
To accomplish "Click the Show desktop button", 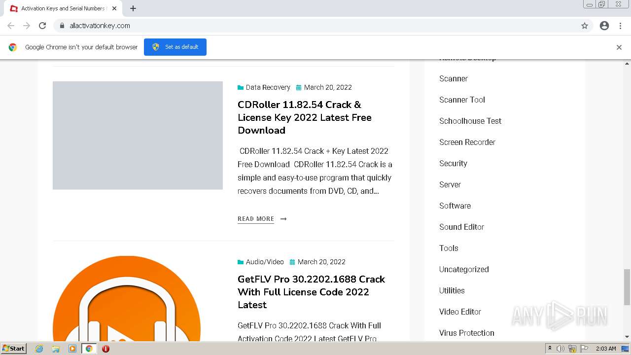I will point(625,349).
